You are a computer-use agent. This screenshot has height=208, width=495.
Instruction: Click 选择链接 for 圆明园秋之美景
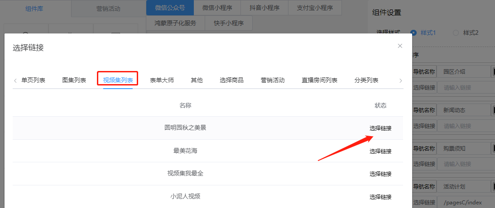coord(380,128)
